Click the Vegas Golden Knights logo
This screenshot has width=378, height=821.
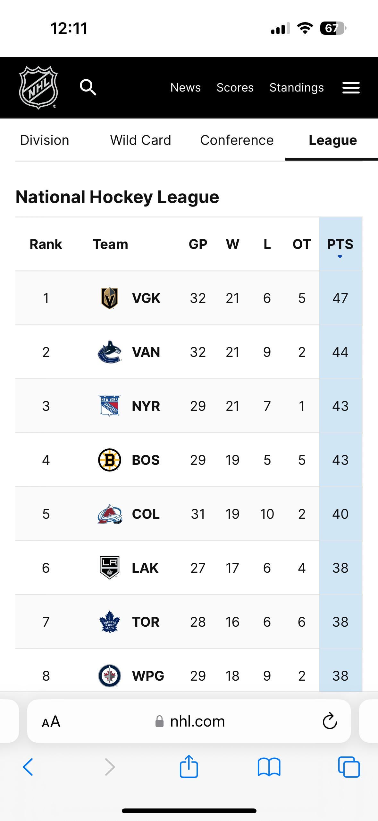coord(109,298)
